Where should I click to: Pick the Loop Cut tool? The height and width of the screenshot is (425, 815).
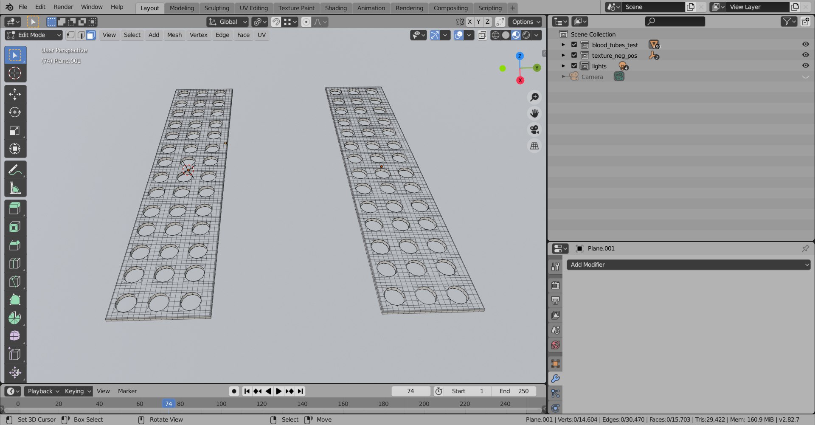[15, 263]
